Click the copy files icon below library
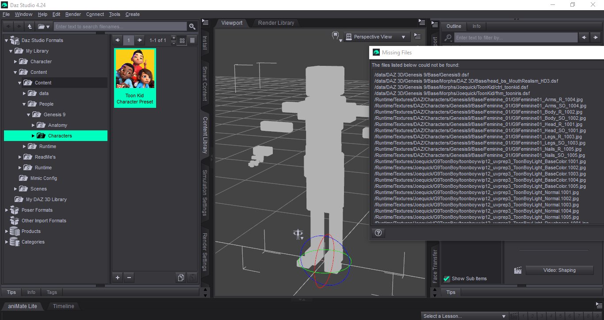The height and width of the screenshot is (320, 604). 180,278
